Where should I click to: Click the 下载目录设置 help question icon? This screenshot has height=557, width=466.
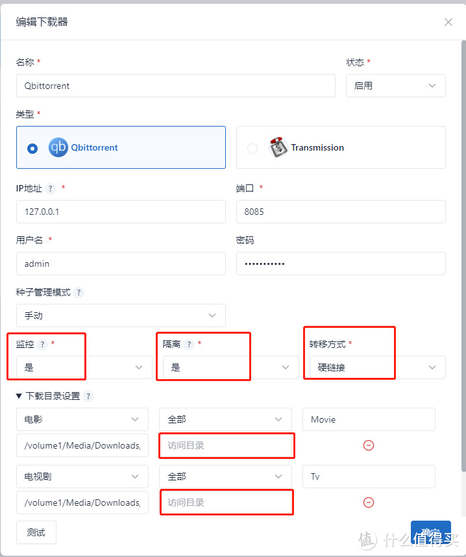pos(88,396)
